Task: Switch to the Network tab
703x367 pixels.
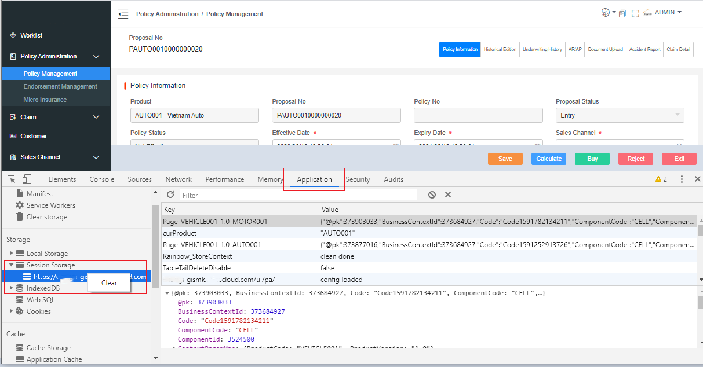Action: pyautogui.click(x=179, y=179)
